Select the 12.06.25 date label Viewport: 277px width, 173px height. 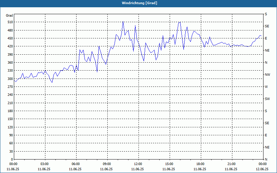(262, 169)
